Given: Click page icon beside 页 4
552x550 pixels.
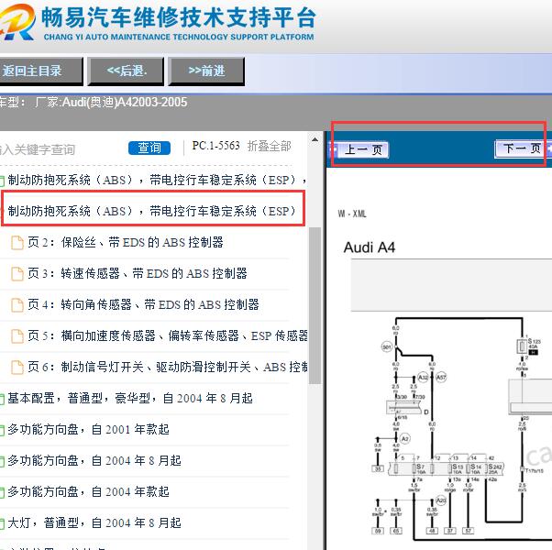Looking at the screenshot, I should point(17,305).
